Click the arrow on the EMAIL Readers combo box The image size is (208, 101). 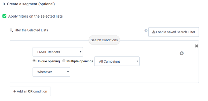coord(81,52)
